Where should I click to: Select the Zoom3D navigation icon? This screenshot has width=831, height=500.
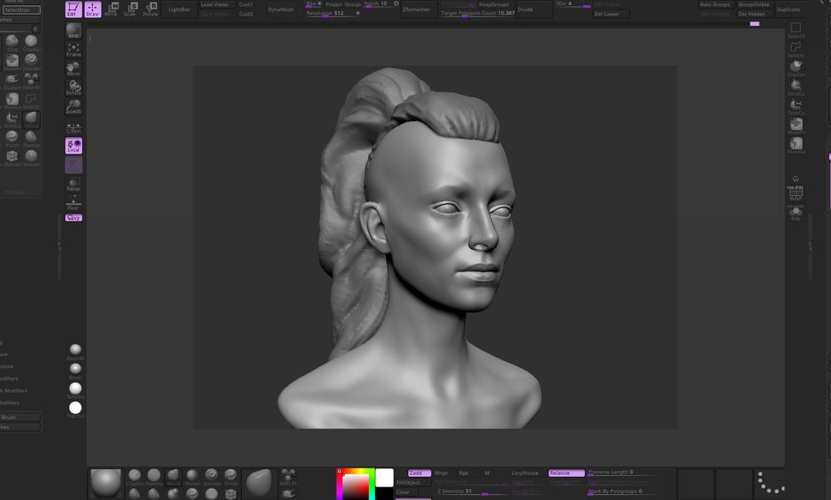pos(74,105)
